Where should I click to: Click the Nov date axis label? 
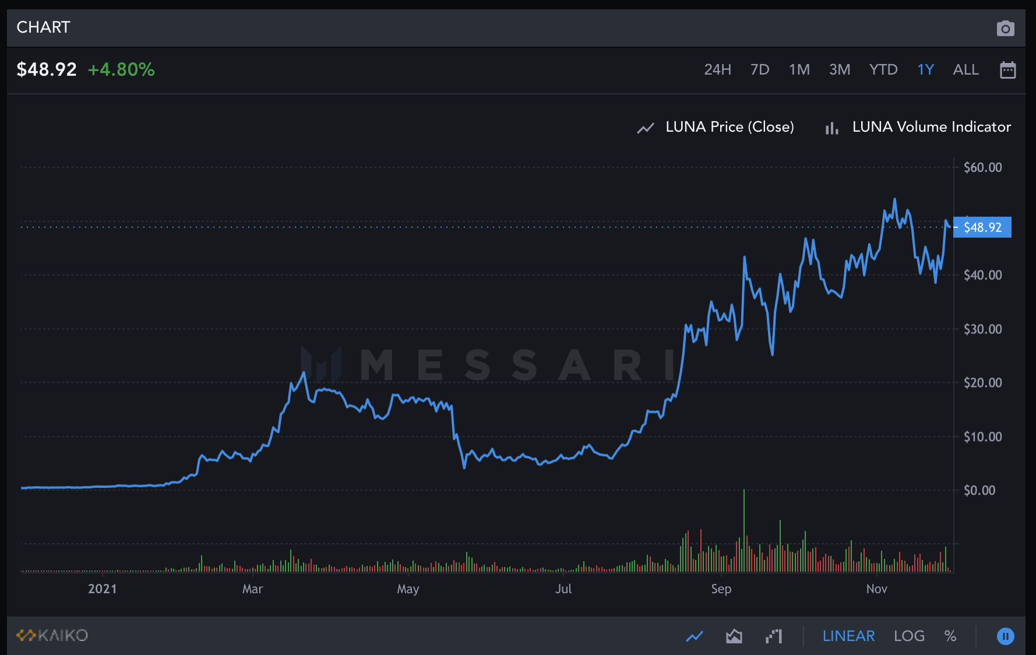point(876,589)
